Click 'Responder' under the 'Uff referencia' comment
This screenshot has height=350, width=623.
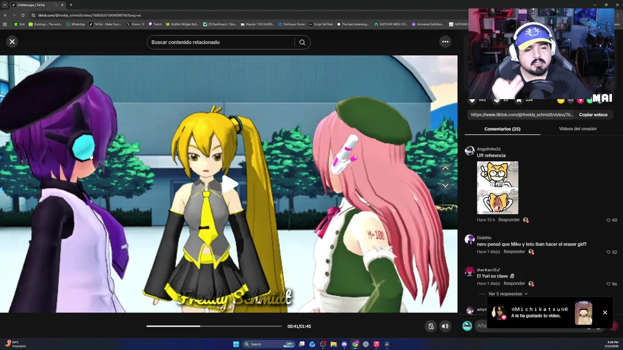[509, 220]
